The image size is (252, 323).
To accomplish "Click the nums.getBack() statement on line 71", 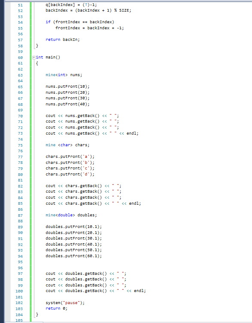I will click(x=82, y=122).
